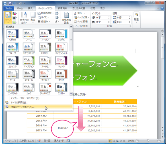Viewport: 166px width, 144px height.
Task: Minimize the ribbon with caret icon
Action: (x=158, y=8)
